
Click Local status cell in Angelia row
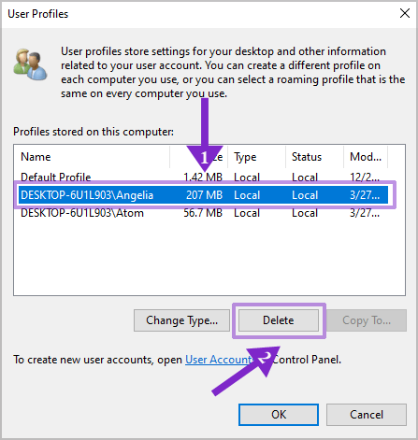[305, 195]
